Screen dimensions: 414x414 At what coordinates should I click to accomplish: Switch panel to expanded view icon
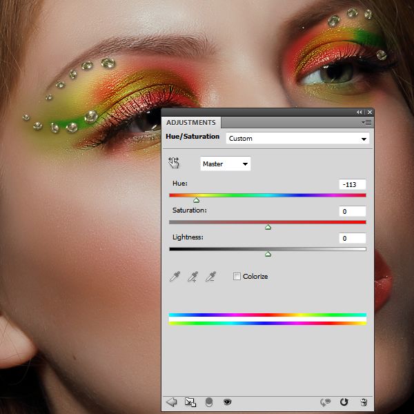click(190, 402)
